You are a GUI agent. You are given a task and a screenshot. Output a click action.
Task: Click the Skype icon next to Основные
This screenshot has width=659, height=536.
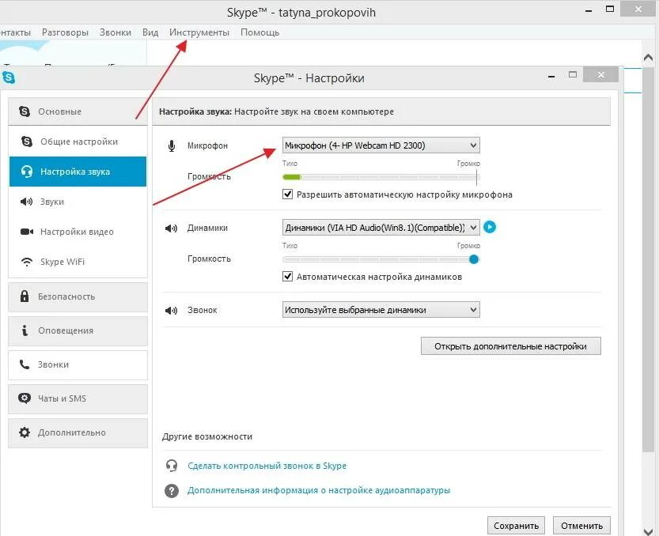tap(25, 111)
